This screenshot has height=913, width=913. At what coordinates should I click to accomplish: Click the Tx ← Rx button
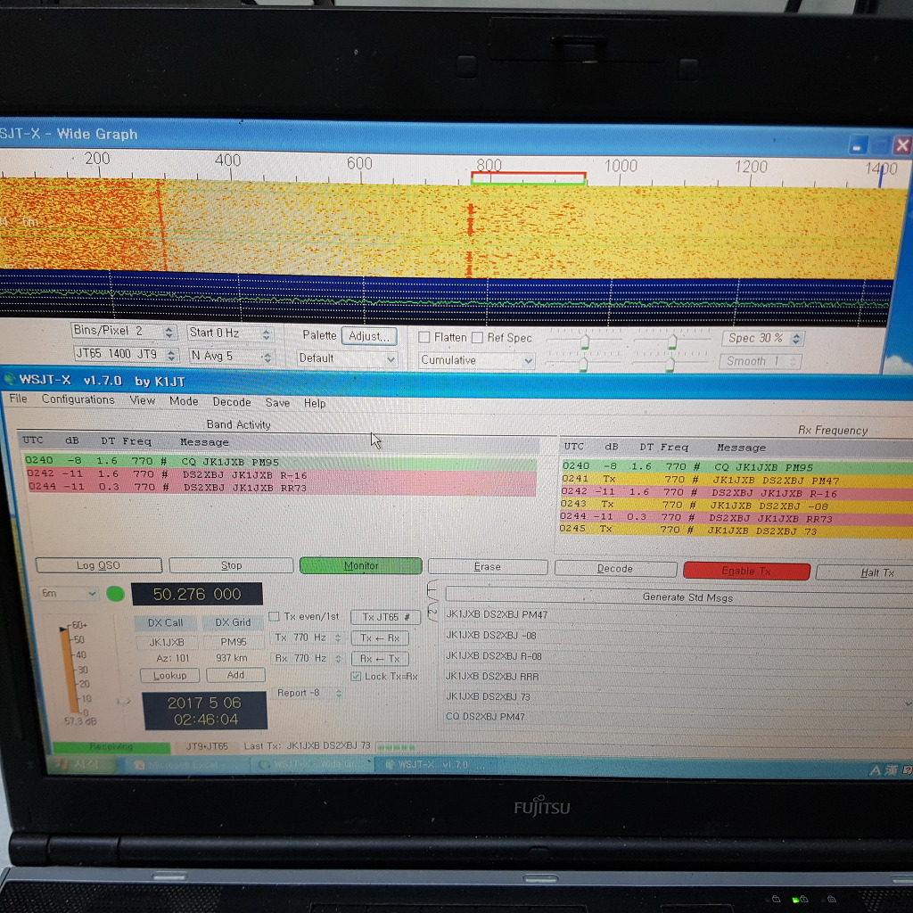point(380,638)
